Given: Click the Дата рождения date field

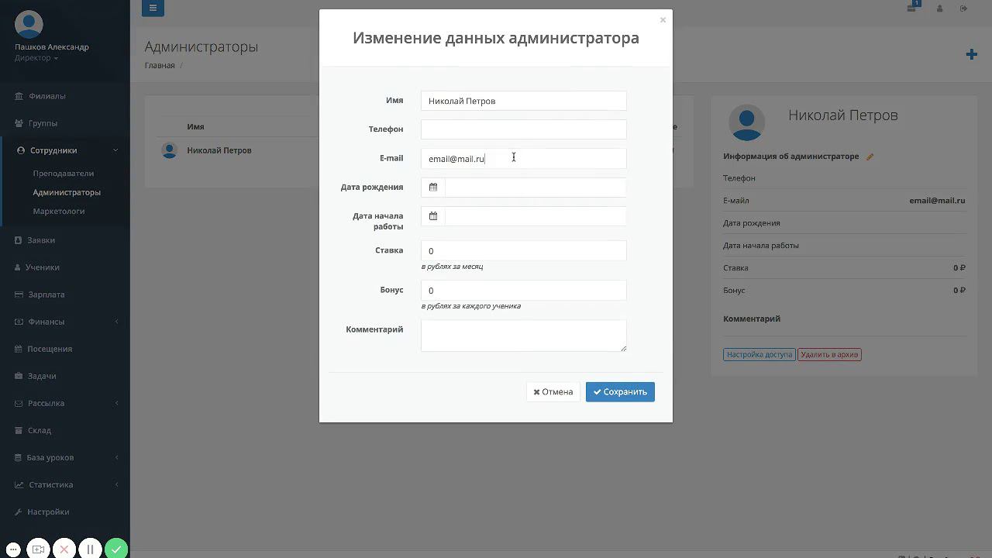Looking at the screenshot, I should click(x=536, y=188).
